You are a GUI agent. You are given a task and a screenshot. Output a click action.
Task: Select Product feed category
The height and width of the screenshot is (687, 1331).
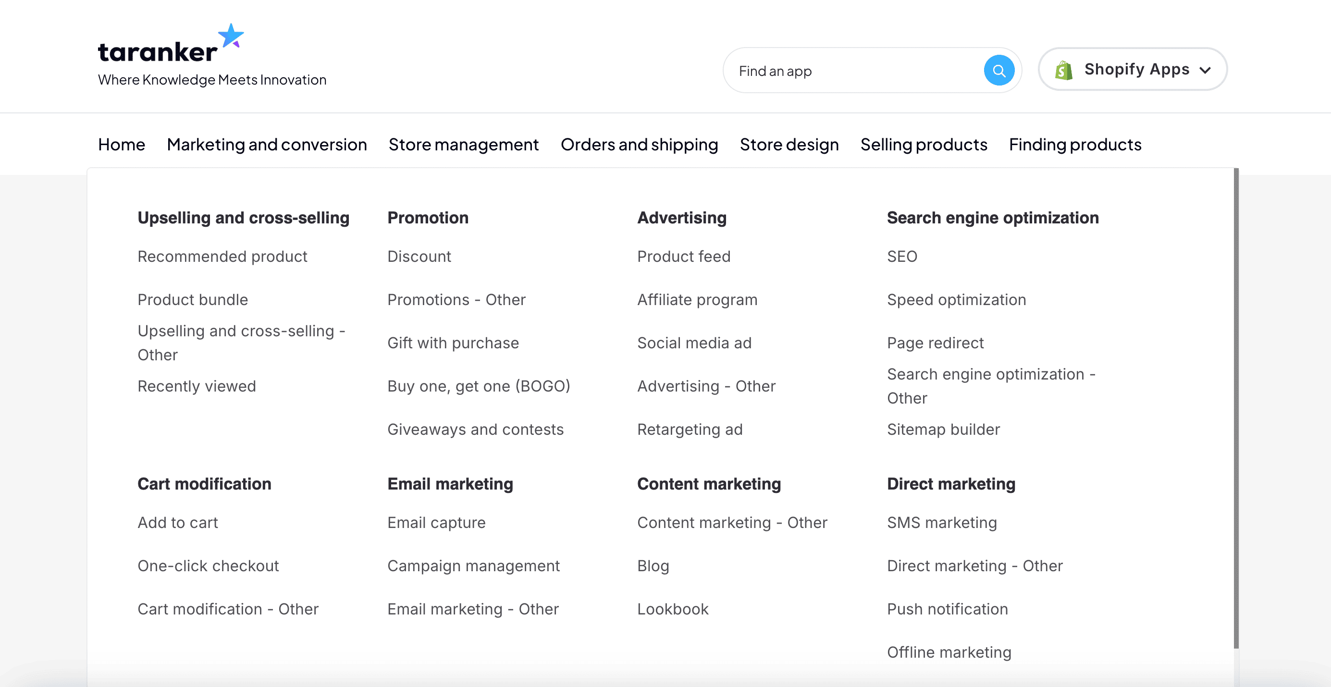(684, 257)
